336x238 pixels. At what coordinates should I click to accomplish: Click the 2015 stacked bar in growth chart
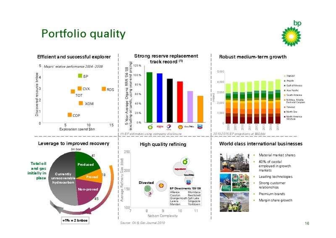point(278,101)
